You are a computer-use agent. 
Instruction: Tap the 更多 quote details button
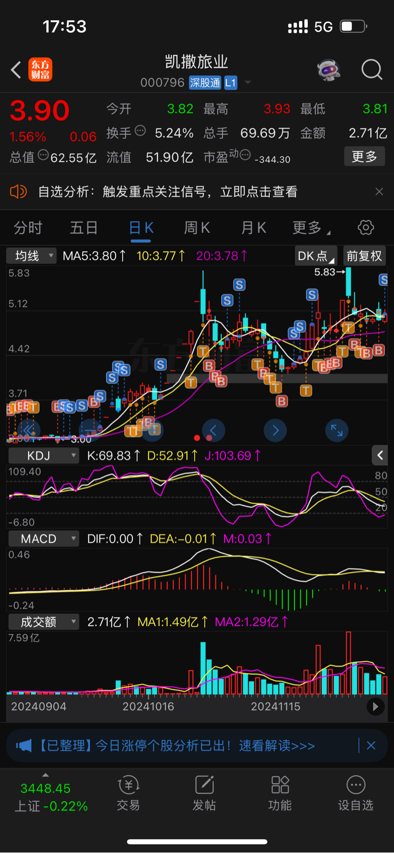click(x=364, y=156)
